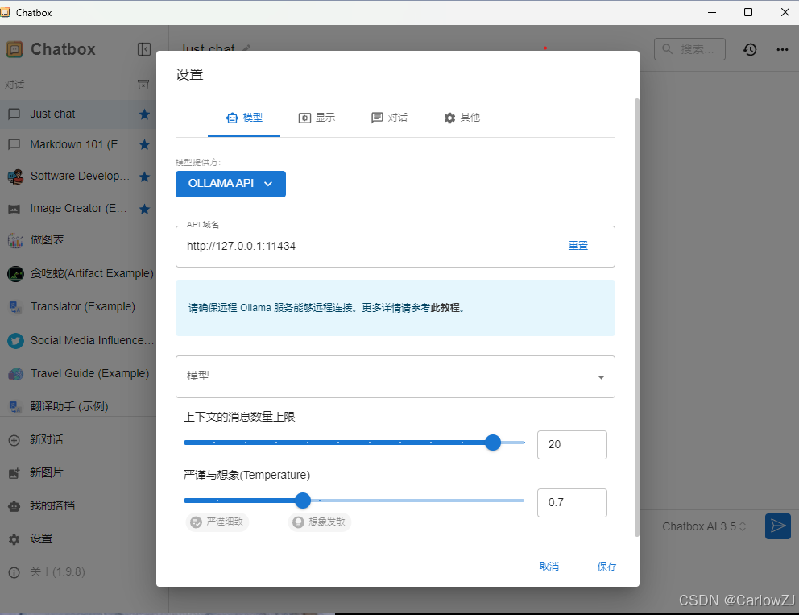
Task: Select the 想象发散 temperature preset
Action: tap(320, 522)
